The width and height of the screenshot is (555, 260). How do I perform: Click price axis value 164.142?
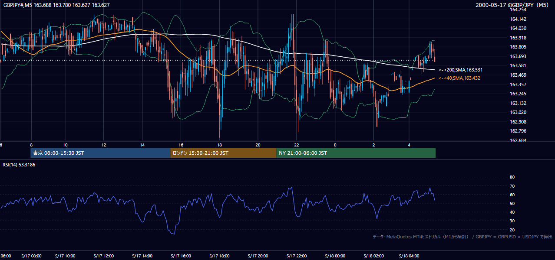coord(518,19)
